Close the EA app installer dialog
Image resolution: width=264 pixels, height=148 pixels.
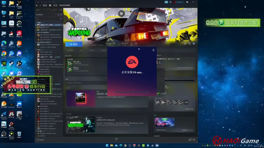pos(153,50)
